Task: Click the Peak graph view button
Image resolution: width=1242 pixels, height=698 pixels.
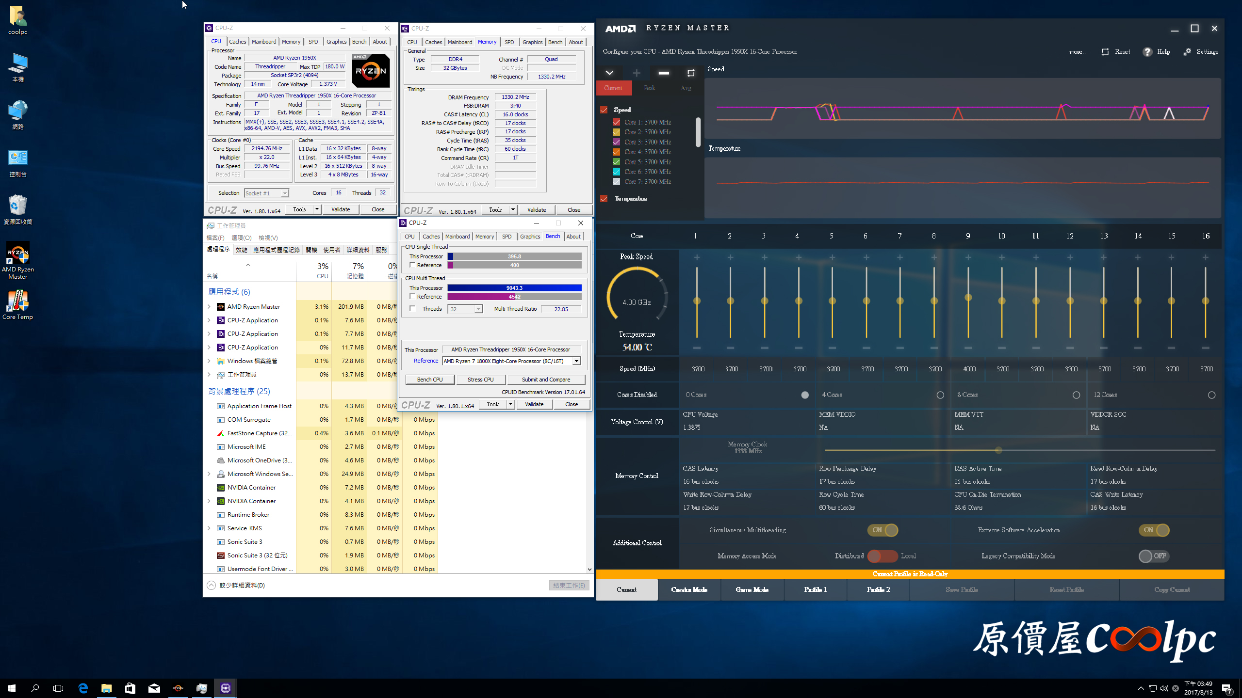Action: [x=650, y=88]
